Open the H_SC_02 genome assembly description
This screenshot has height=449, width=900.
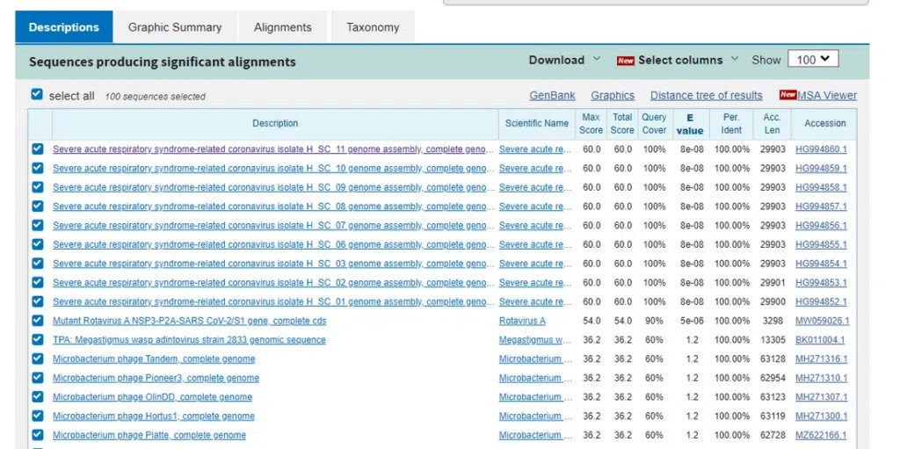(273, 282)
